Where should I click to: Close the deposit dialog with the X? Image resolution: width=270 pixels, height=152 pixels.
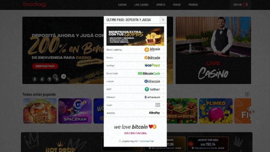coord(163,20)
